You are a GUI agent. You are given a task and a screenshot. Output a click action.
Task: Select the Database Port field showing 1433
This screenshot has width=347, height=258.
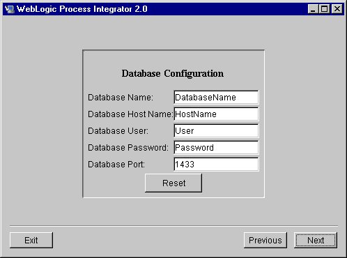coord(216,164)
